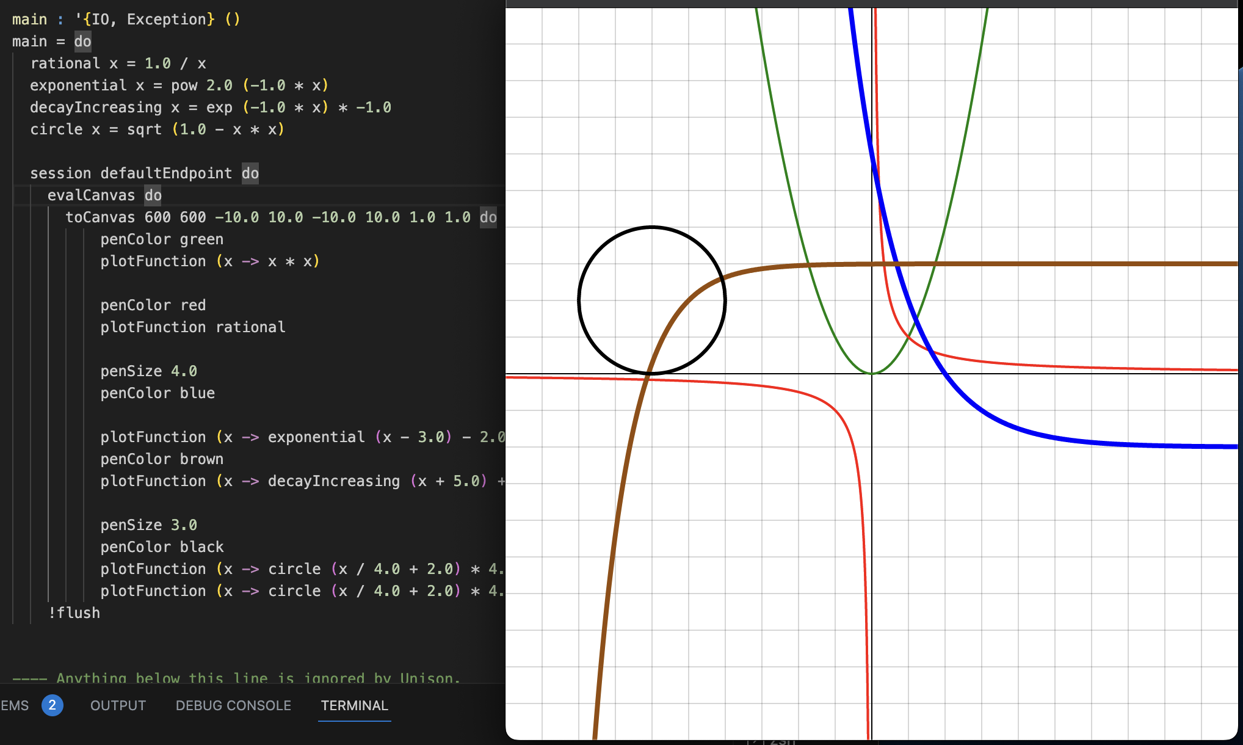Click 'penColor green' in the code

162,239
